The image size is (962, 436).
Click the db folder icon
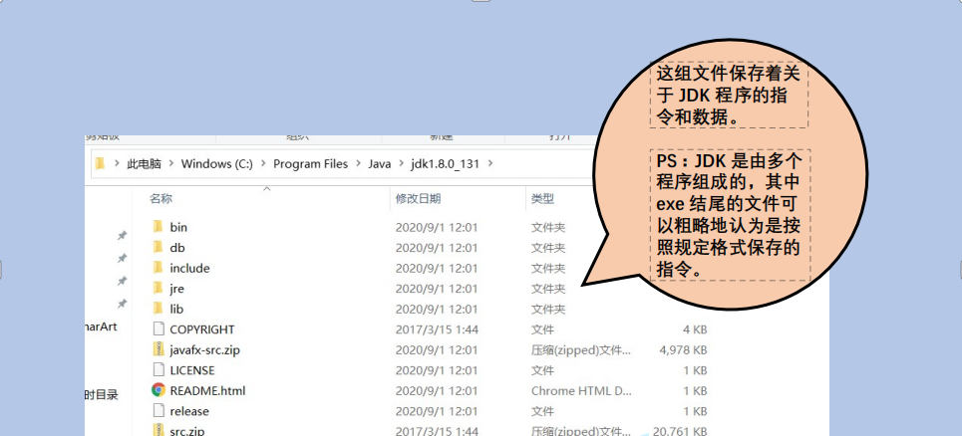(x=158, y=248)
